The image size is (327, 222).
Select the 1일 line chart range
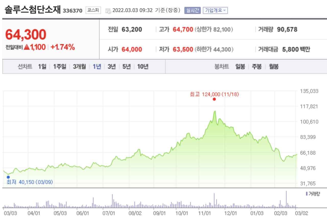tap(42, 67)
